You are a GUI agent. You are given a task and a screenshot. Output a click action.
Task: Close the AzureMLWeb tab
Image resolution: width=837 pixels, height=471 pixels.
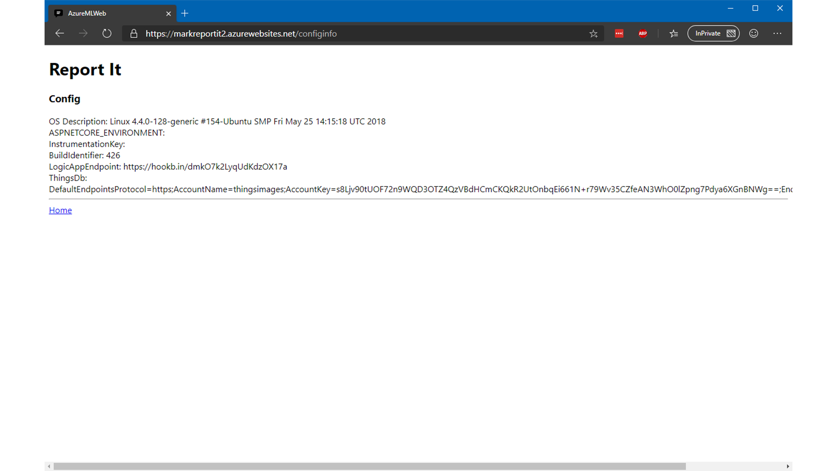pyautogui.click(x=168, y=14)
